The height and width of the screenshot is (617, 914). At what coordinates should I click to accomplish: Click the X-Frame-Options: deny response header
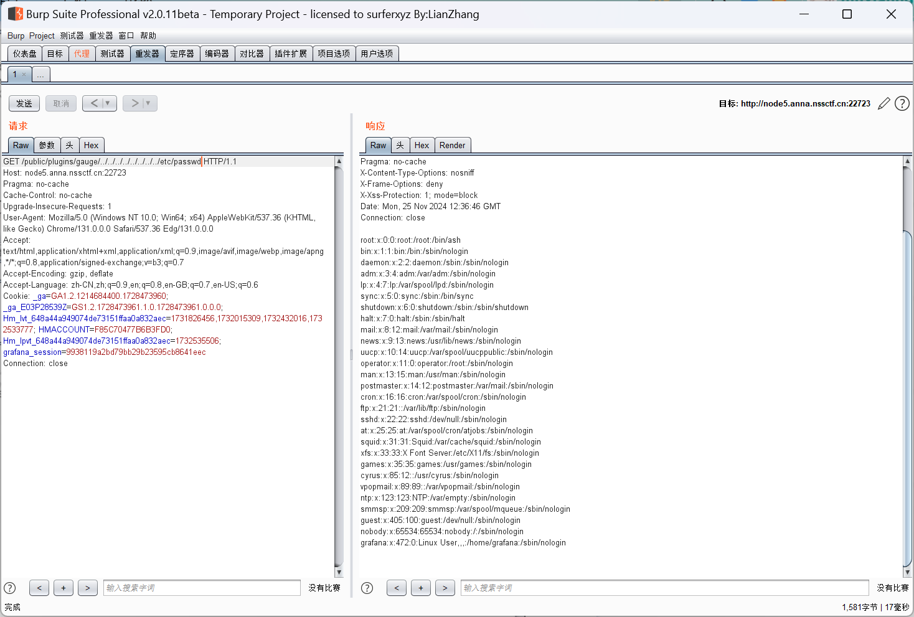tap(402, 184)
